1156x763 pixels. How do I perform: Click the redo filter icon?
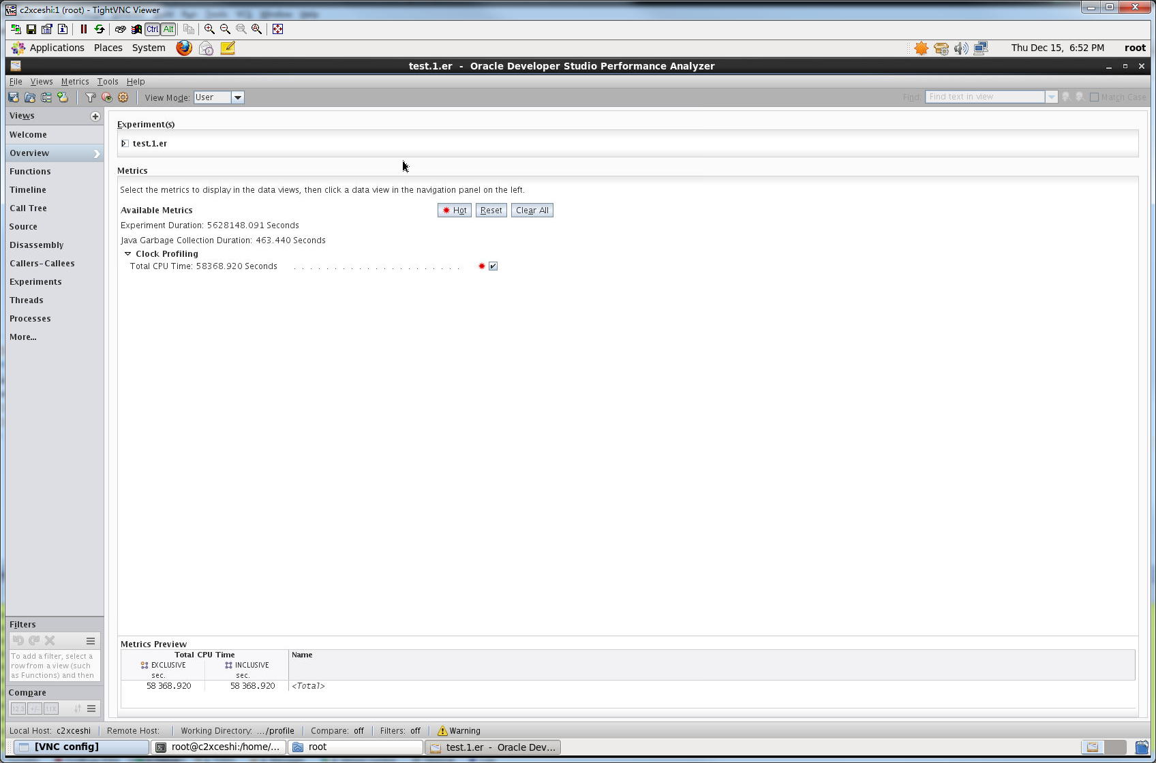point(34,640)
